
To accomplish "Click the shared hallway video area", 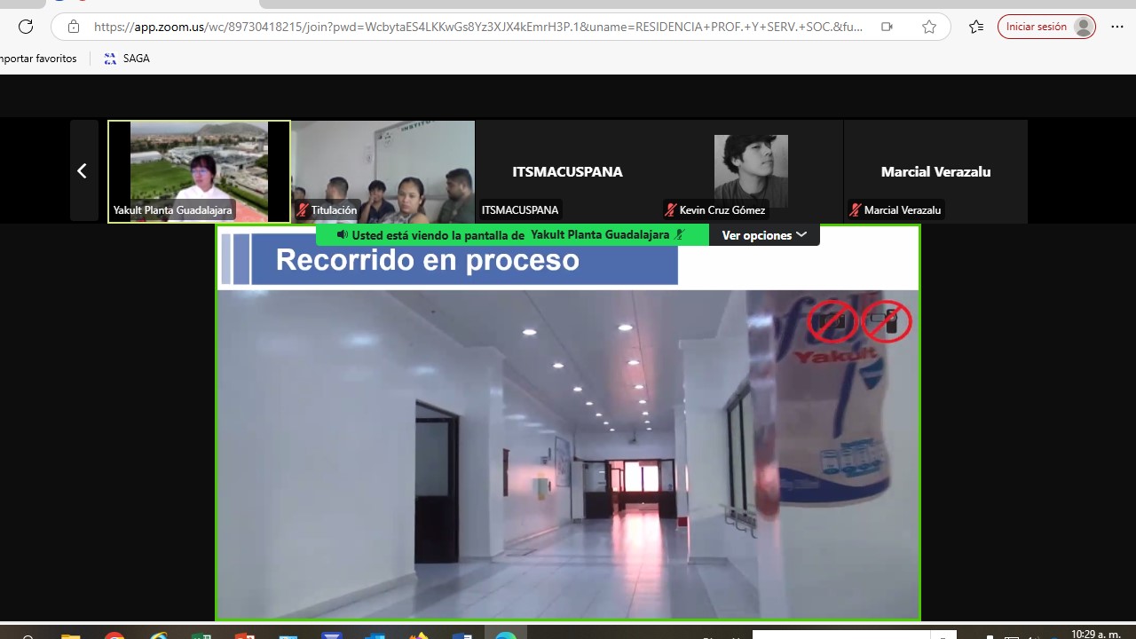I will [x=568, y=454].
